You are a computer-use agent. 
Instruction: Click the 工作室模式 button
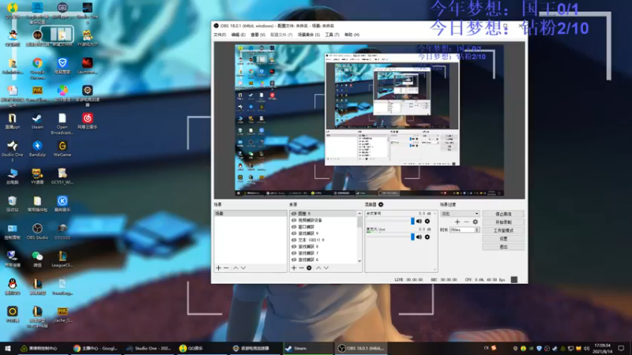[x=503, y=230]
